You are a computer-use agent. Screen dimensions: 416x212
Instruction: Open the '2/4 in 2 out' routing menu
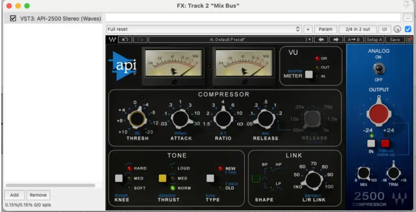(x=357, y=29)
